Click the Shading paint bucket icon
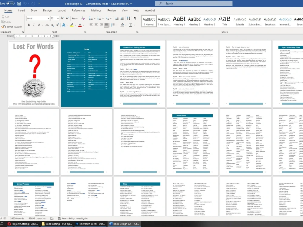Viewport: 303px width, 227px height. (122, 25)
